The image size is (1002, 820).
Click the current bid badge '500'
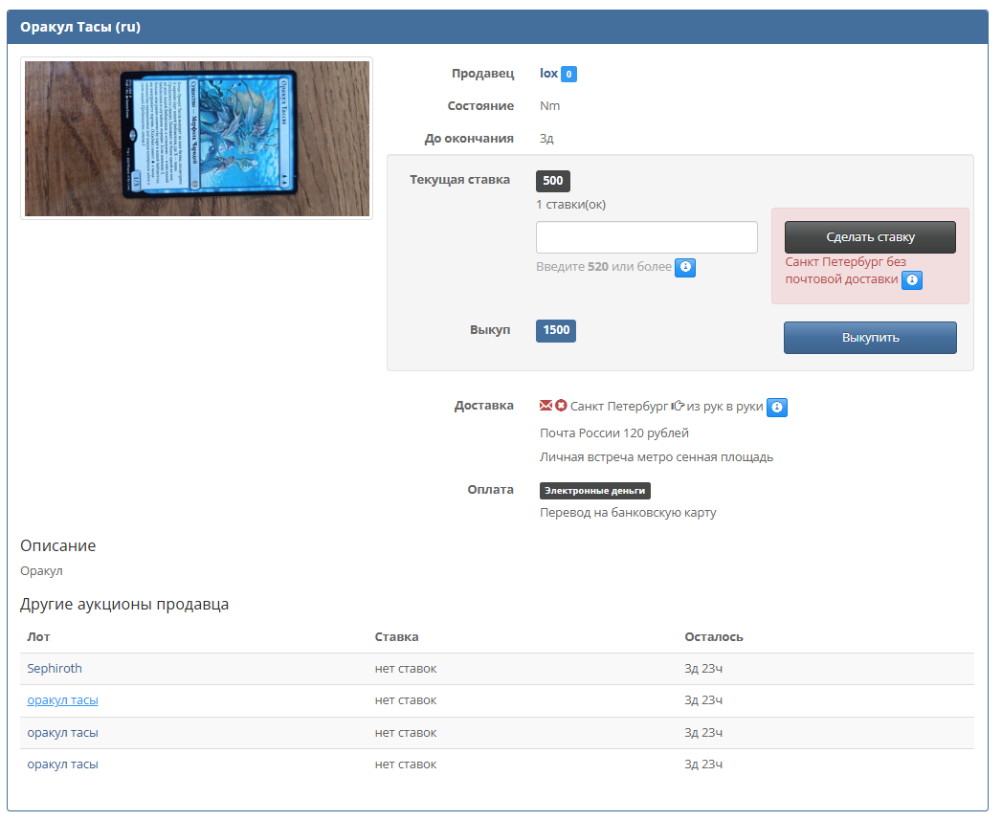(x=552, y=181)
